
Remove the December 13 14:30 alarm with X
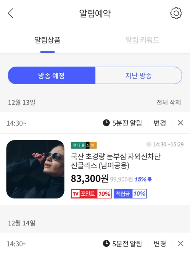point(180,123)
